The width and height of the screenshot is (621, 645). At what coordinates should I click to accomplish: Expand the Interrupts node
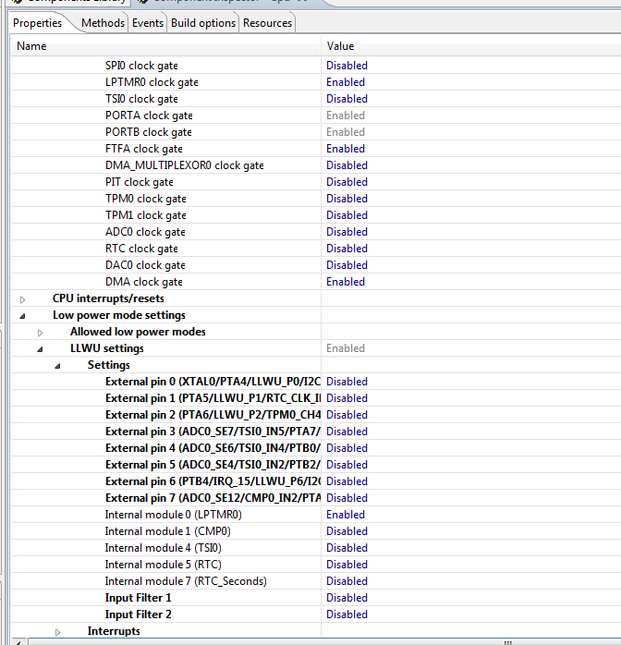pyautogui.click(x=57, y=632)
